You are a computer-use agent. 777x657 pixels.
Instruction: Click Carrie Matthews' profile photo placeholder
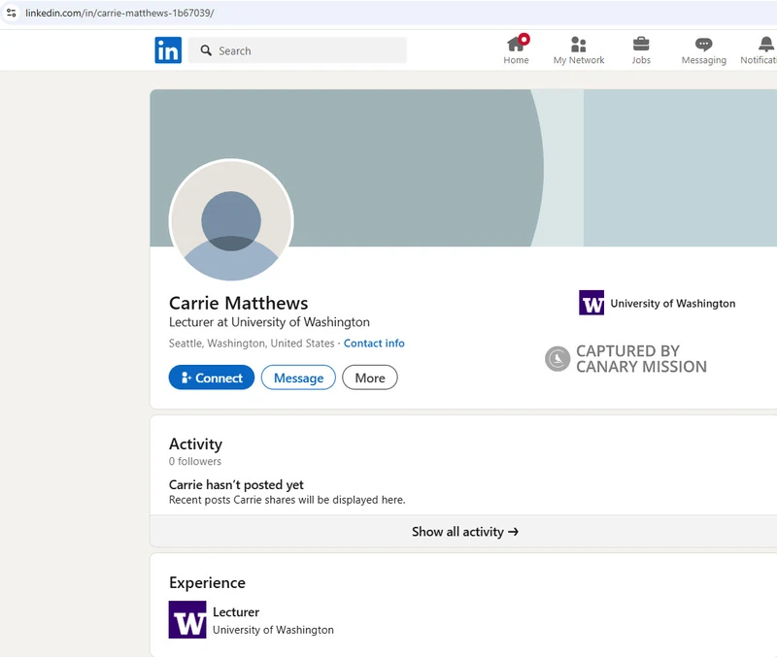pyautogui.click(x=231, y=220)
